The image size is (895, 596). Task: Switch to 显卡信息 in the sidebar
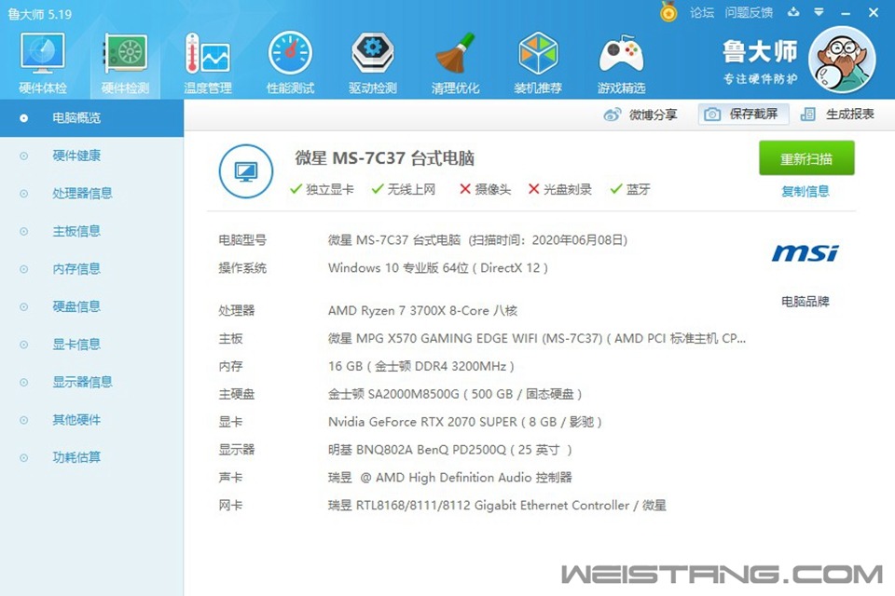(76, 345)
